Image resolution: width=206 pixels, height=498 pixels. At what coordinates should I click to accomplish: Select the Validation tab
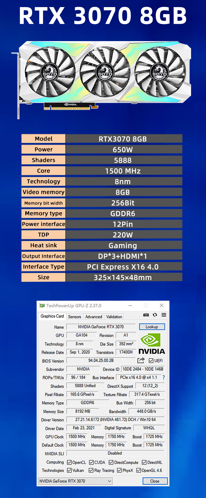tap(114, 317)
